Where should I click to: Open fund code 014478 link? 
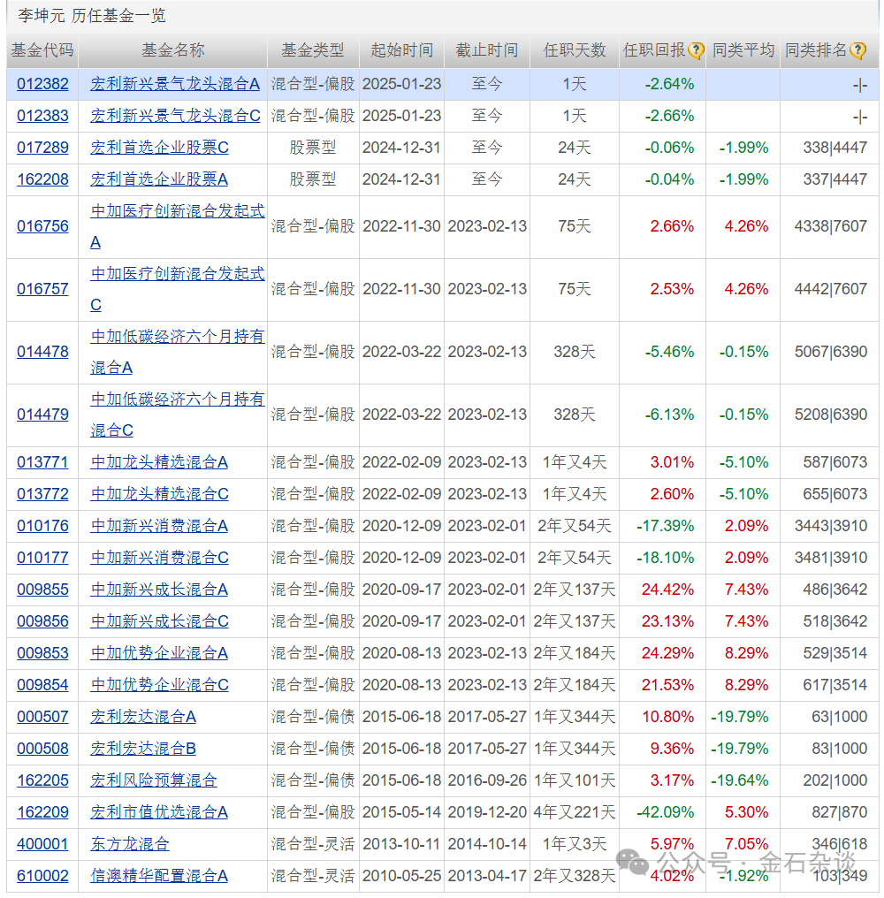[43, 352]
